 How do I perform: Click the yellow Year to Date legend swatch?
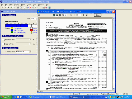[12, 28]
